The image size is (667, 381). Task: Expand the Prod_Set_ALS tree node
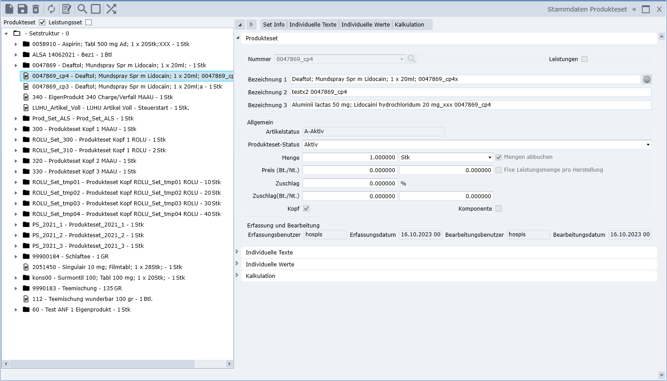(16, 119)
